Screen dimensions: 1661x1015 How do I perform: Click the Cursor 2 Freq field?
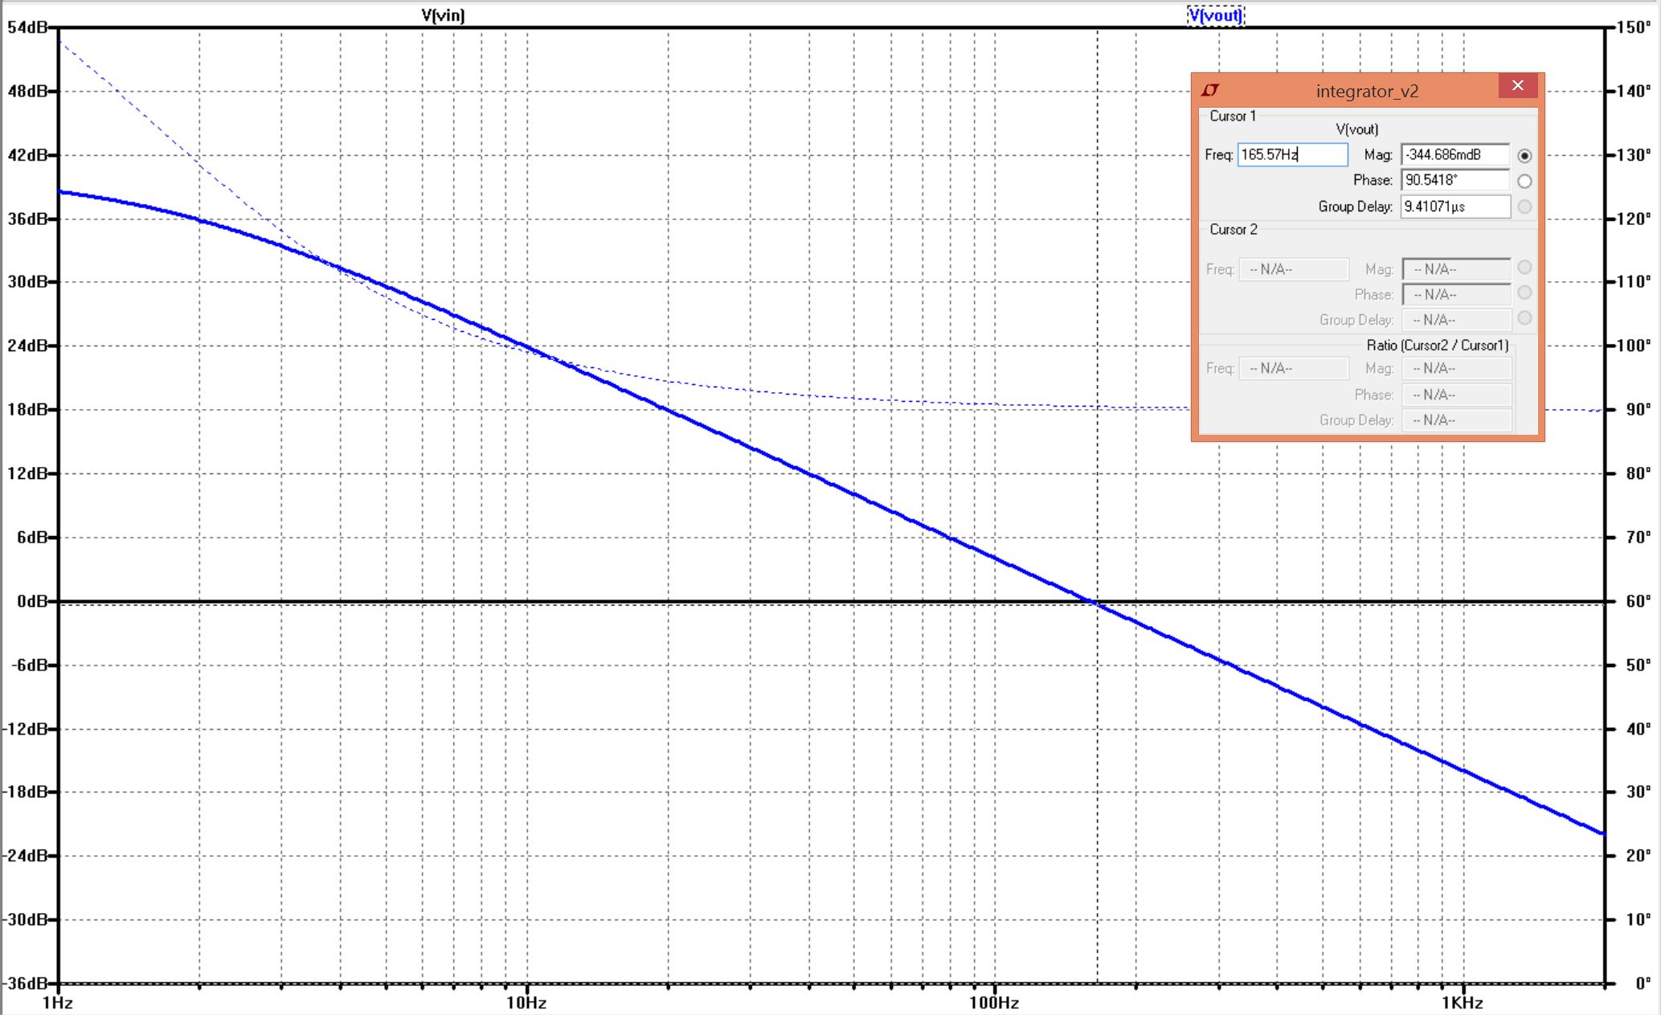[x=1293, y=269]
